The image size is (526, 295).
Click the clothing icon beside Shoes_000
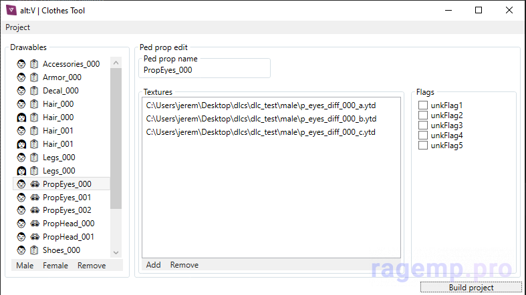tap(34, 250)
